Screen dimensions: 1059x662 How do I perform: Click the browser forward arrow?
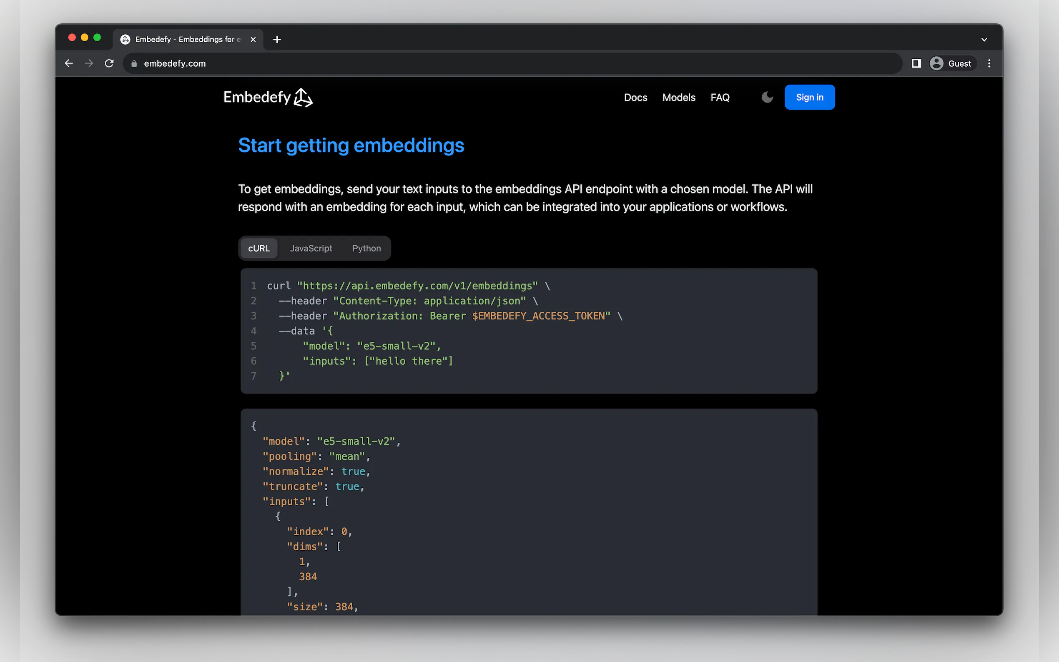(89, 63)
